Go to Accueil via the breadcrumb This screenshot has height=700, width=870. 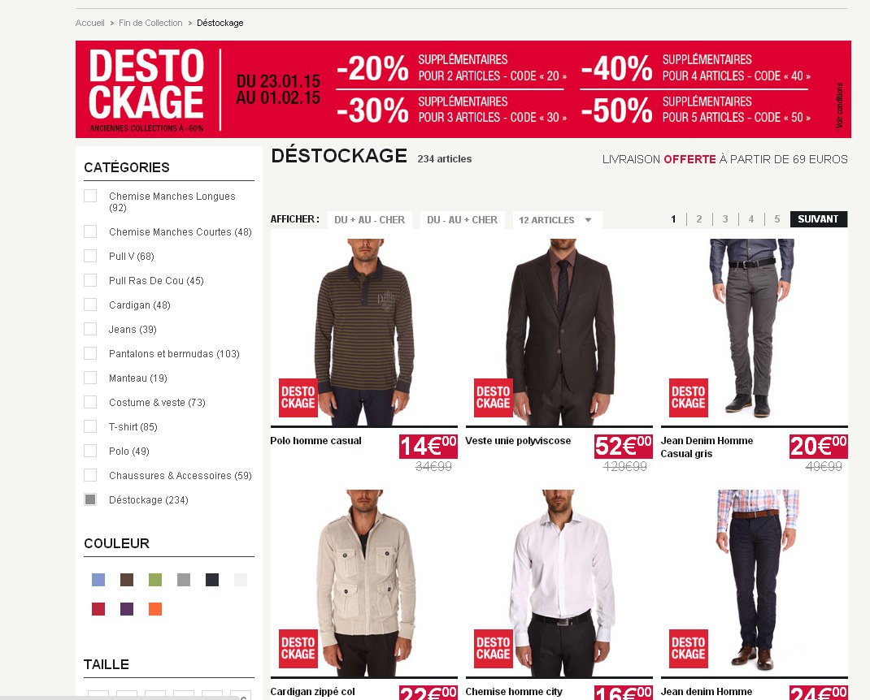click(90, 23)
